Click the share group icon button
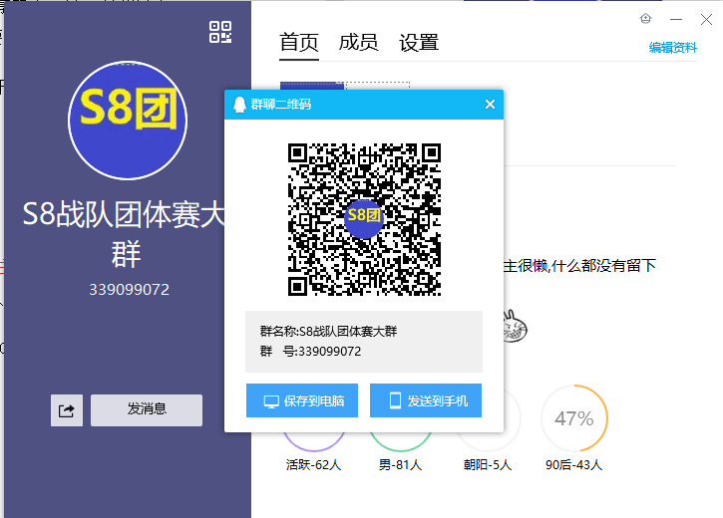Viewport: 723px width, 518px height. point(67,409)
